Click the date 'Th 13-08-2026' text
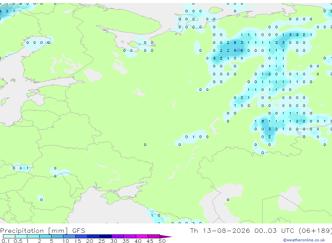 point(220,230)
